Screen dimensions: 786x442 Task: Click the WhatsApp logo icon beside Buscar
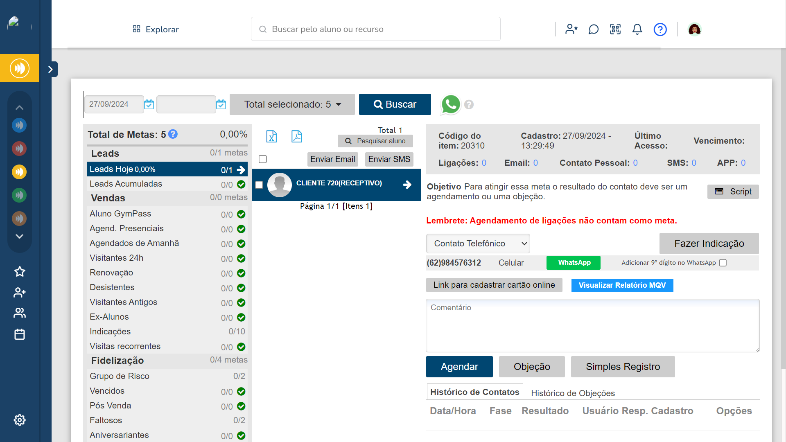click(450, 104)
